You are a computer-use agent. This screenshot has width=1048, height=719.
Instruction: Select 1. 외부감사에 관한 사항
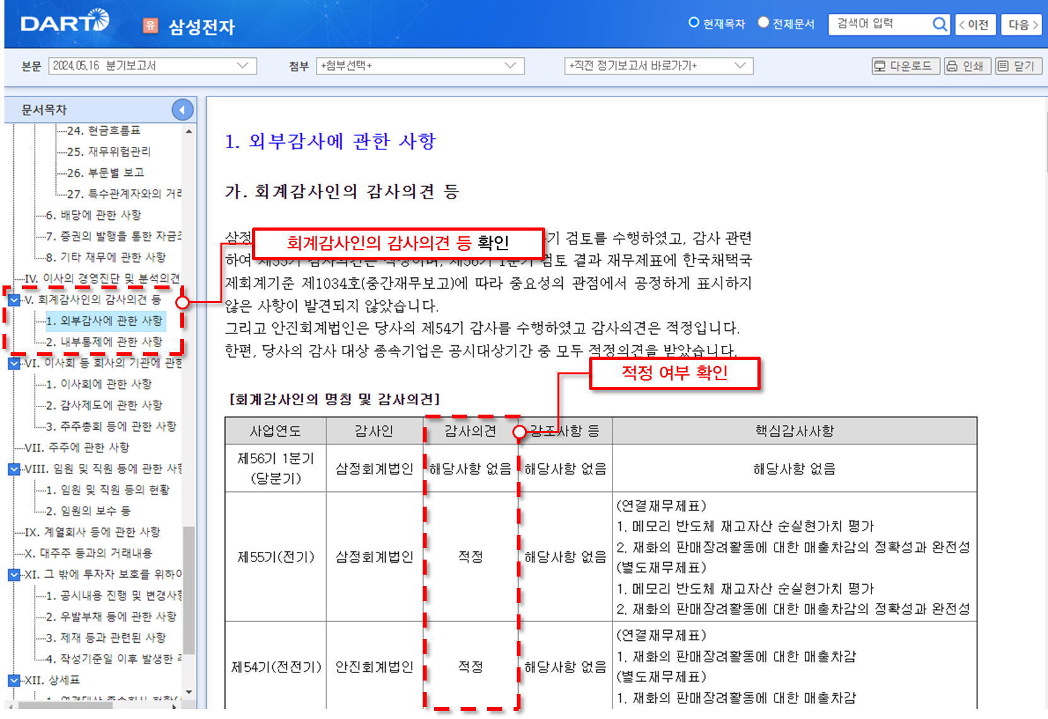coord(105,321)
